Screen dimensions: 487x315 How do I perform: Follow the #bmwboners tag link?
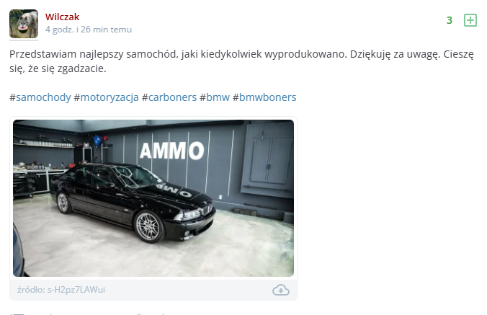pyautogui.click(x=264, y=97)
